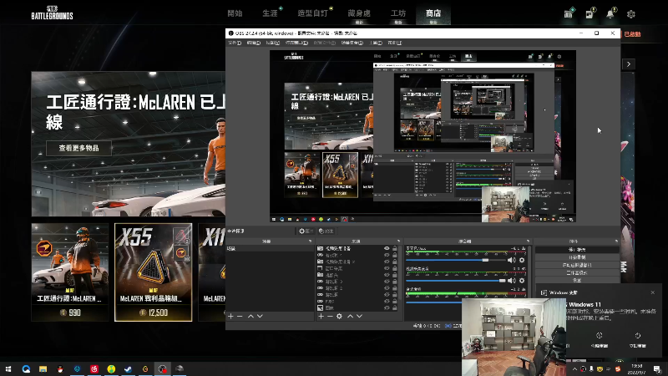Show hidden system tray icons chevron
The height and width of the screenshot is (376, 668).
tap(574, 369)
